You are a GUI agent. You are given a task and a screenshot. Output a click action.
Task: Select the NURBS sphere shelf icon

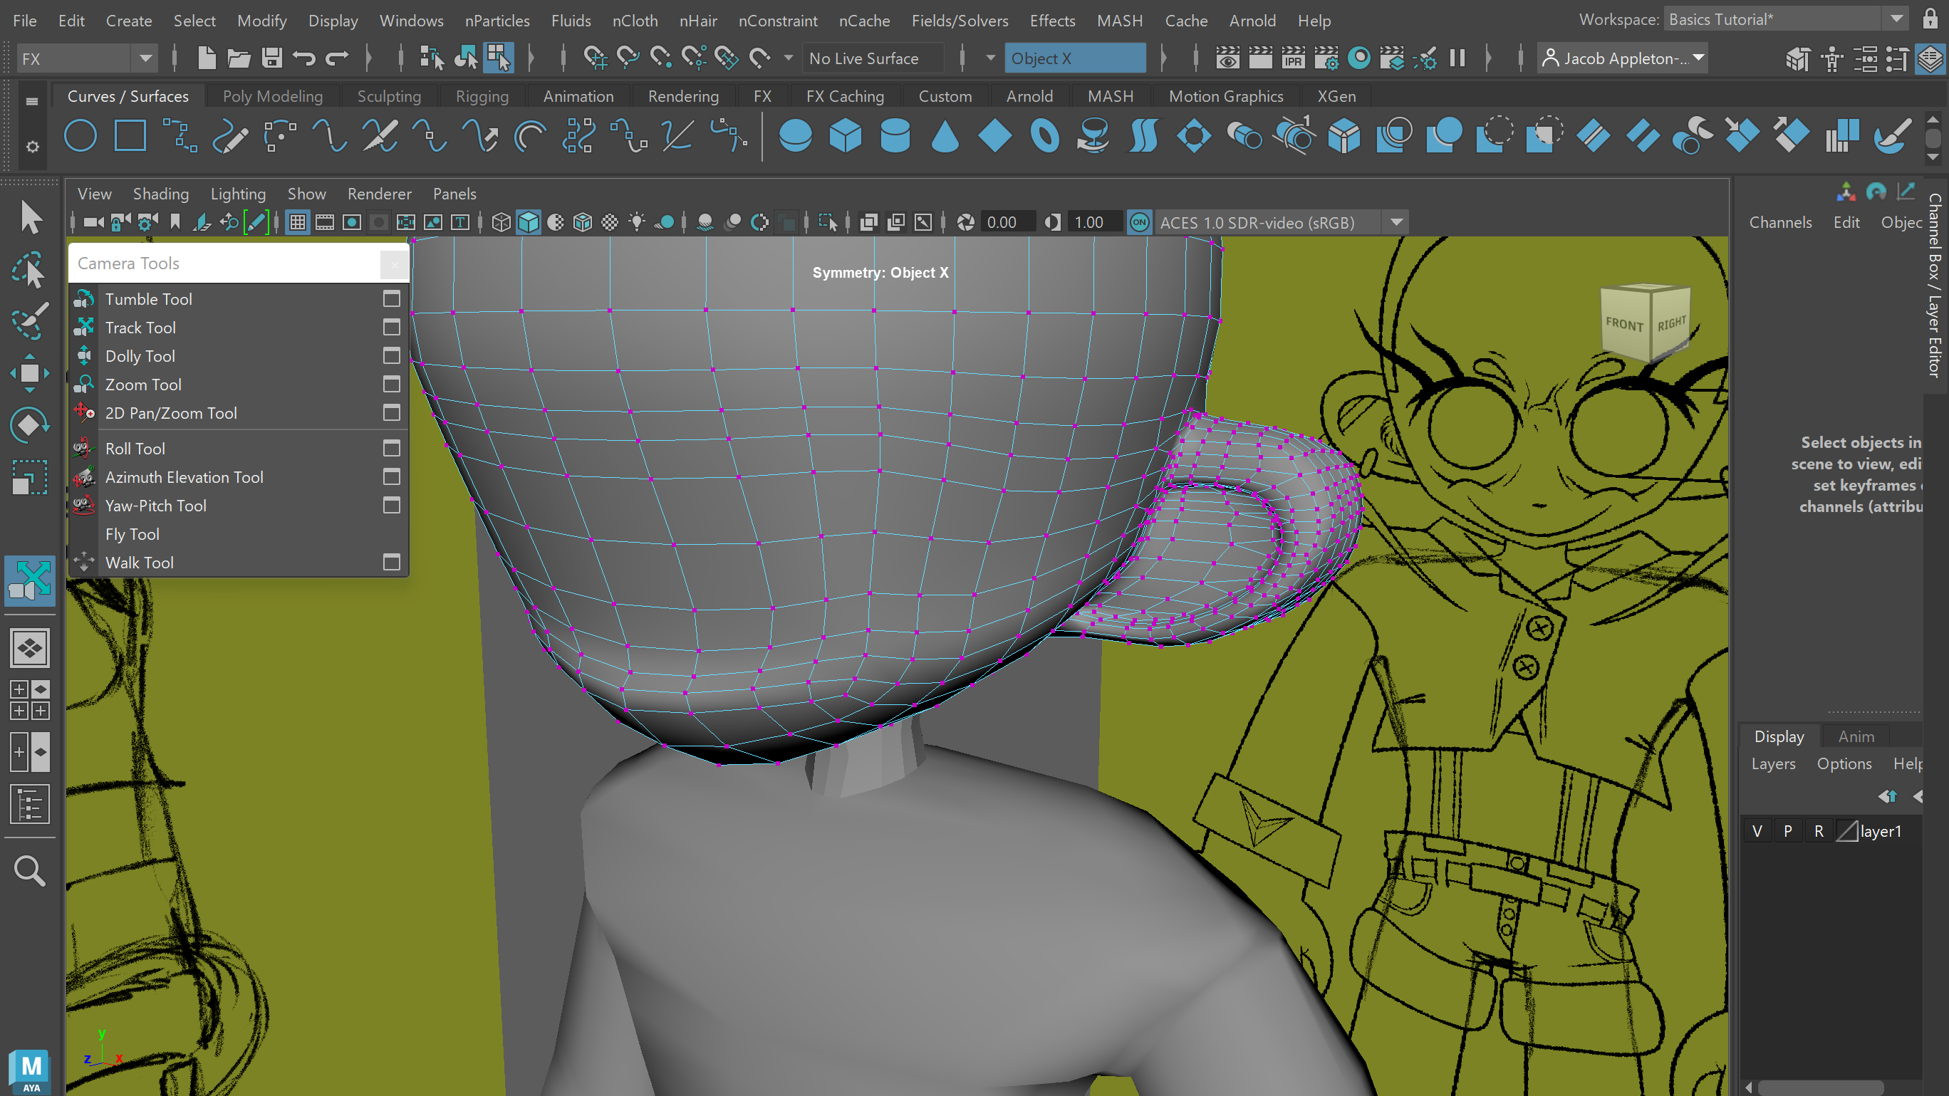[x=794, y=137]
